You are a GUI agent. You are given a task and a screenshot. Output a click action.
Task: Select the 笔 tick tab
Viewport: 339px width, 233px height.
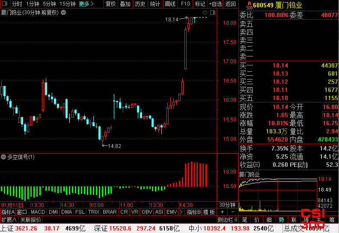244,220
